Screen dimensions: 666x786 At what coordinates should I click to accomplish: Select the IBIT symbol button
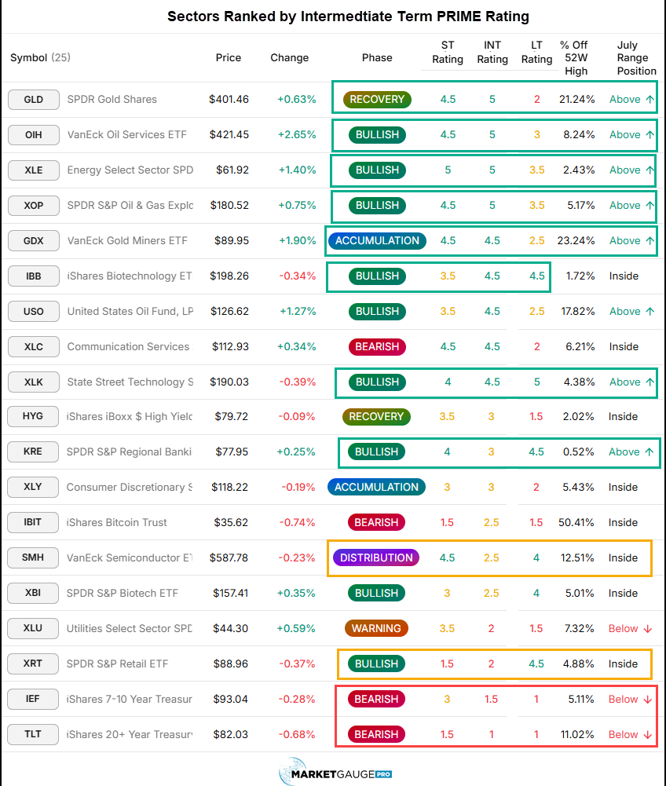pyautogui.click(x=33, y=522)
